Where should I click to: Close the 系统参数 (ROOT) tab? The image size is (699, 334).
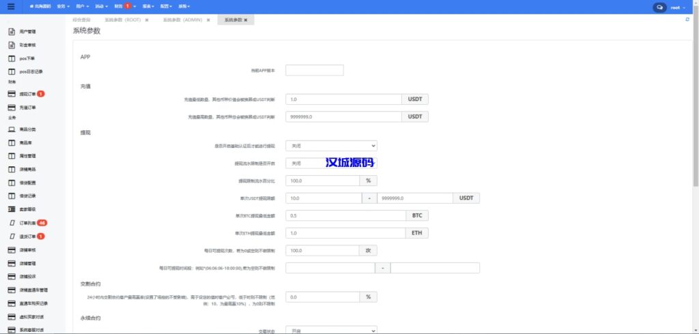point(147,20)
